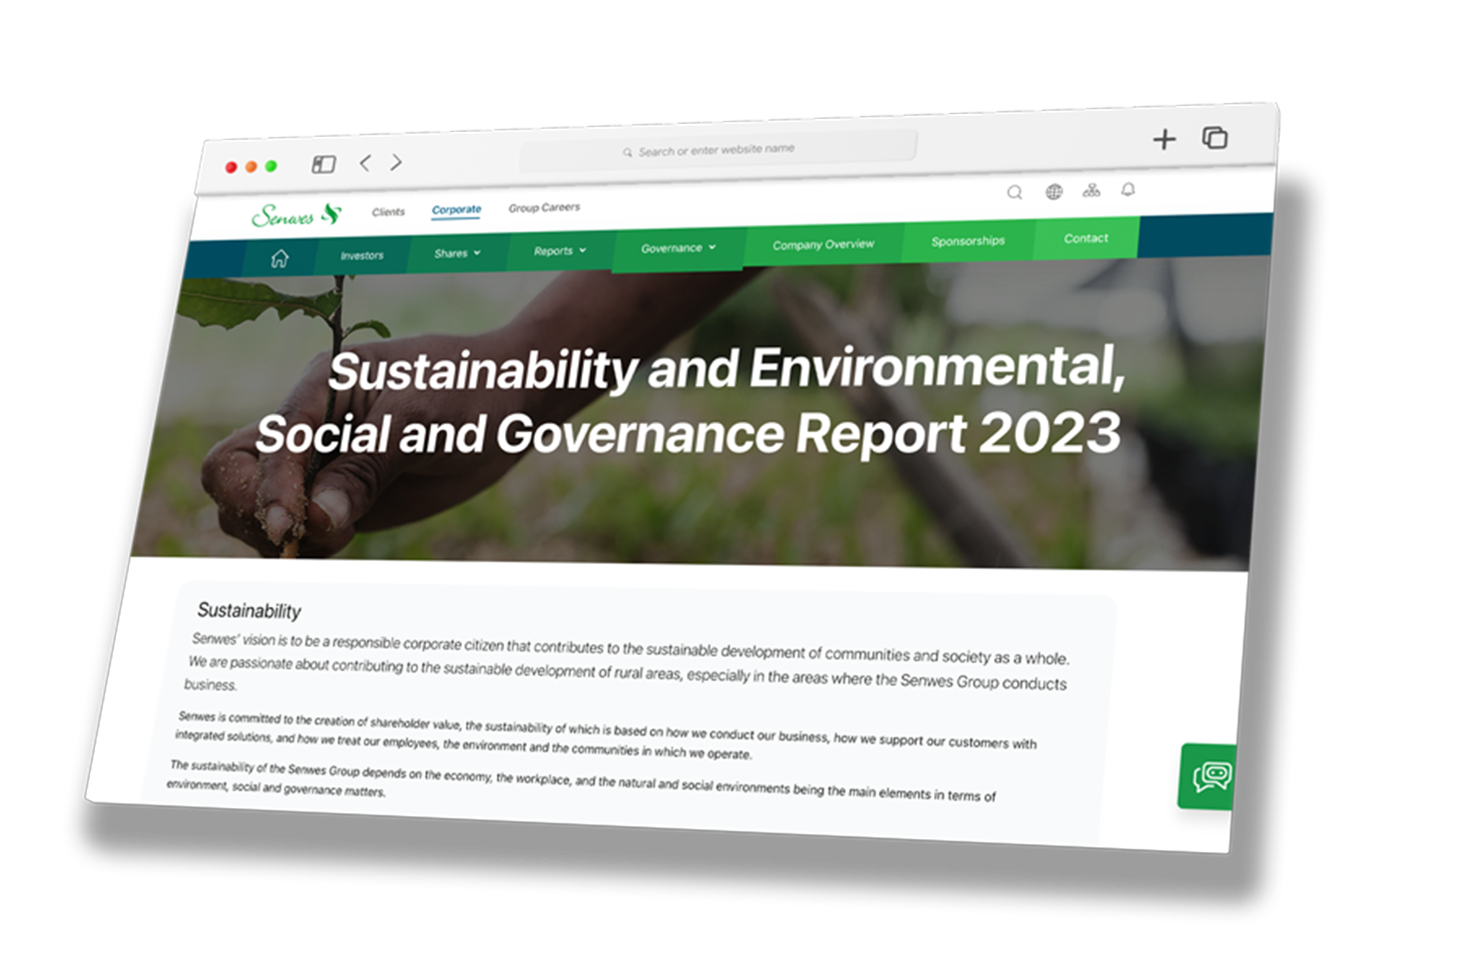Click the Sustainability section heading
The width and height of the screenshot is (1477, 978).
tap(248, 610)
